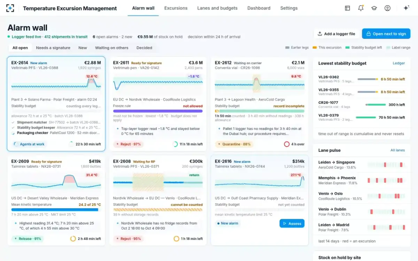Filter alarms by Needs a signature

click(x=53, y=48)
